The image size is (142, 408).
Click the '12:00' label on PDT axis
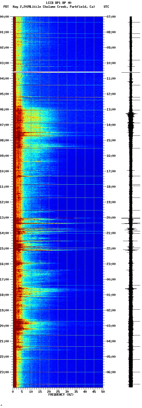[4, 202]
